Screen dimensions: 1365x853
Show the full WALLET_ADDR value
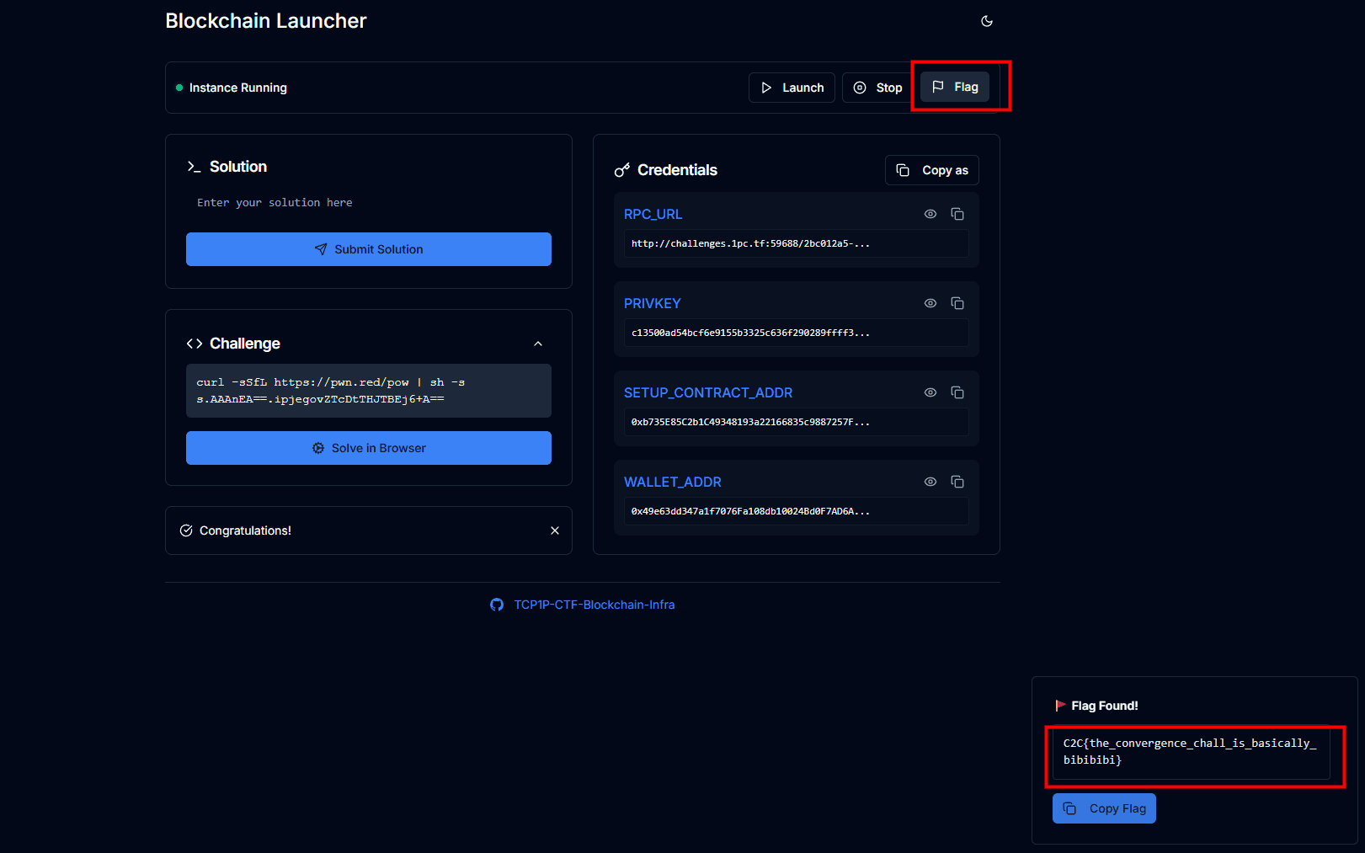[x=930, y=482]
